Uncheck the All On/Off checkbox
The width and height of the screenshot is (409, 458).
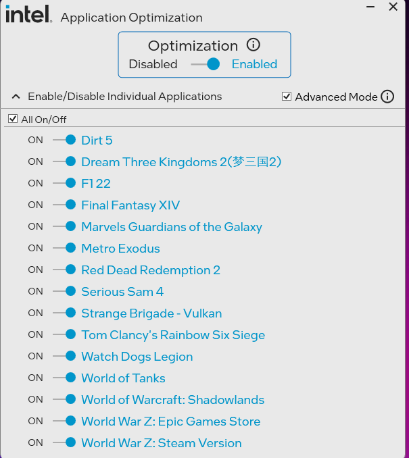tap(13, 119)
